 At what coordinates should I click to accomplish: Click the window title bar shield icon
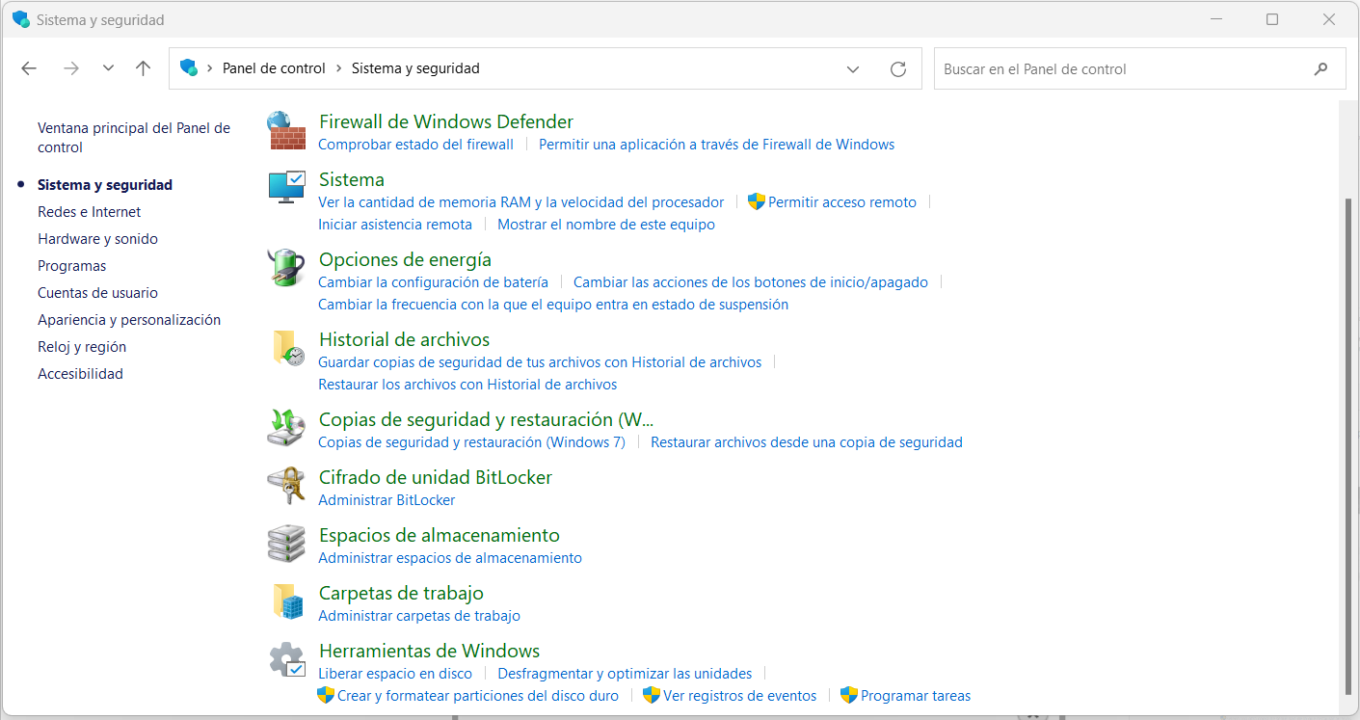21,19
